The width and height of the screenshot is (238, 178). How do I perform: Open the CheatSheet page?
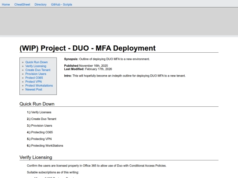pyautogui.click(x=22, y=4)
